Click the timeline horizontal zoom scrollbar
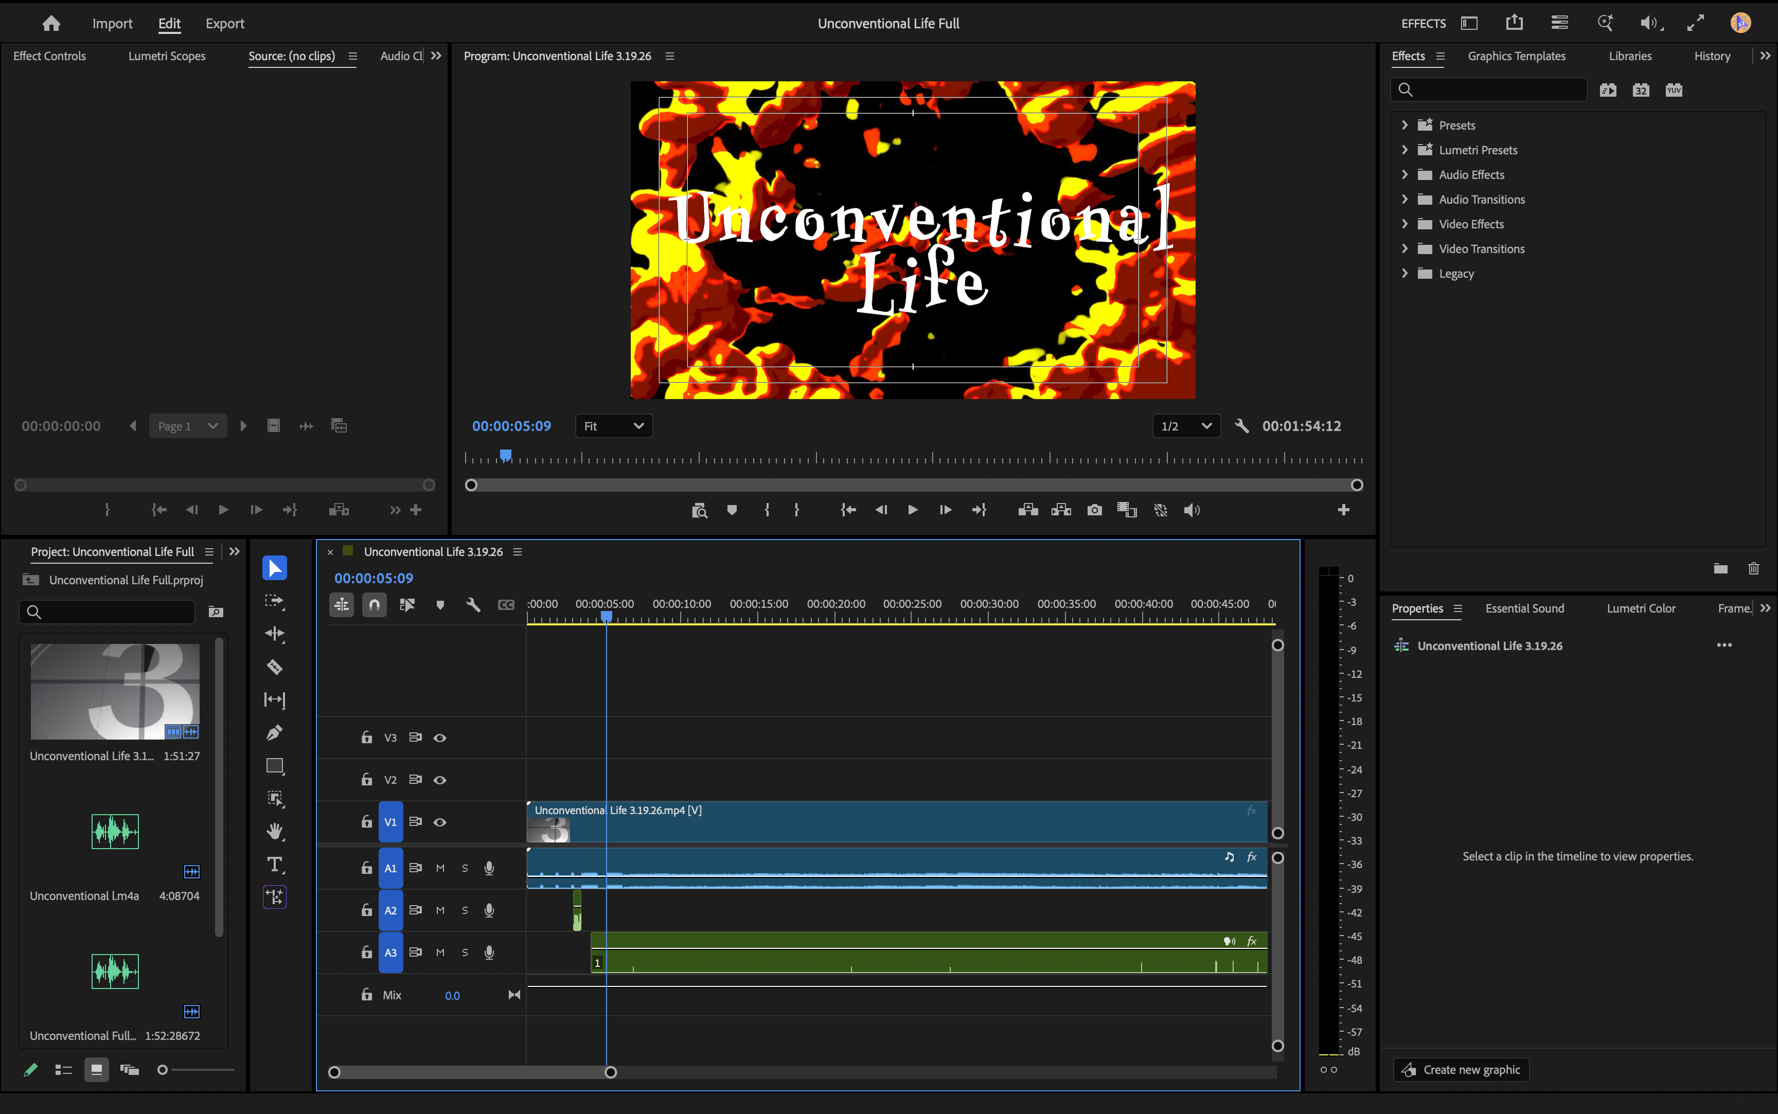Image resolution: width=1778 pixels, height=1114 pixels. click(x=472, y=1073)
